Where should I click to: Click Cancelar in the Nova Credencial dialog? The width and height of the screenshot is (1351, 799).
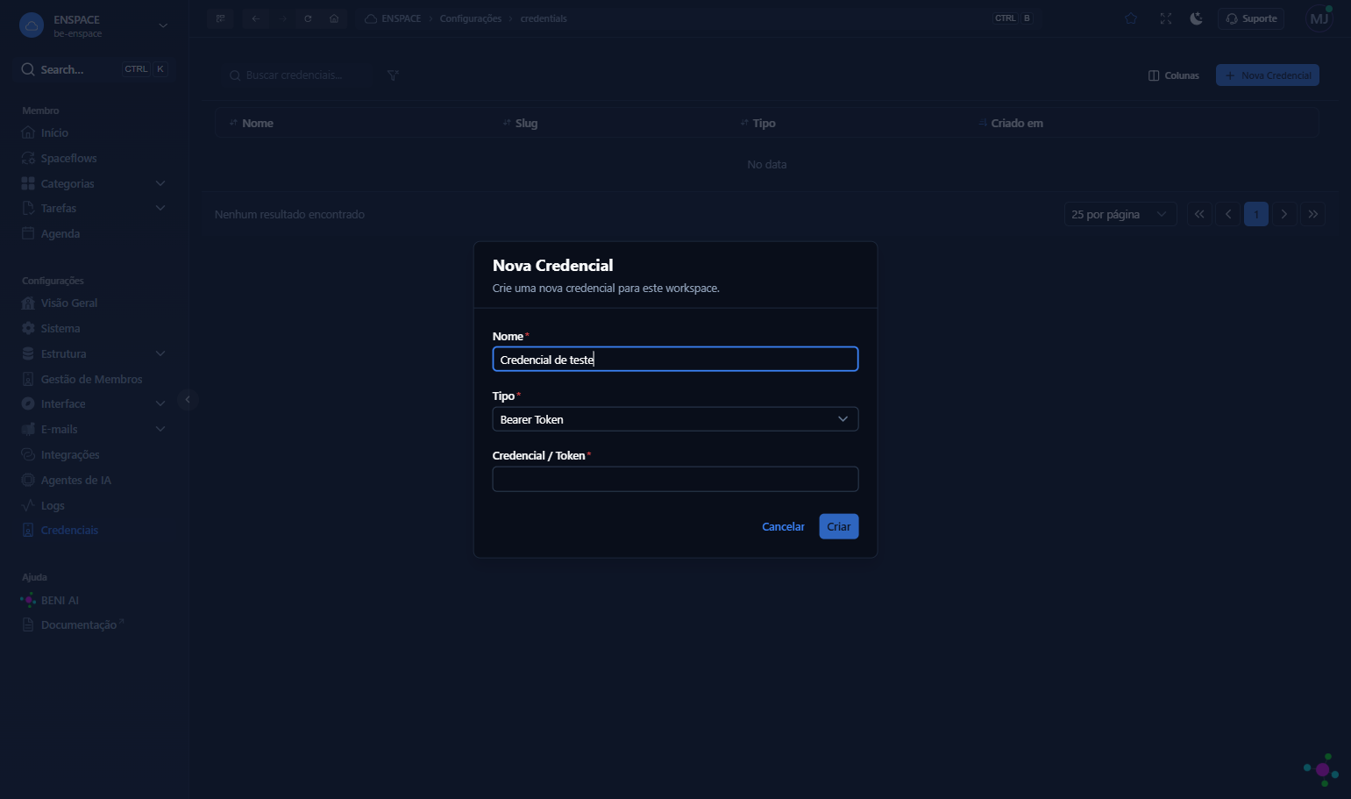[783, 526]
